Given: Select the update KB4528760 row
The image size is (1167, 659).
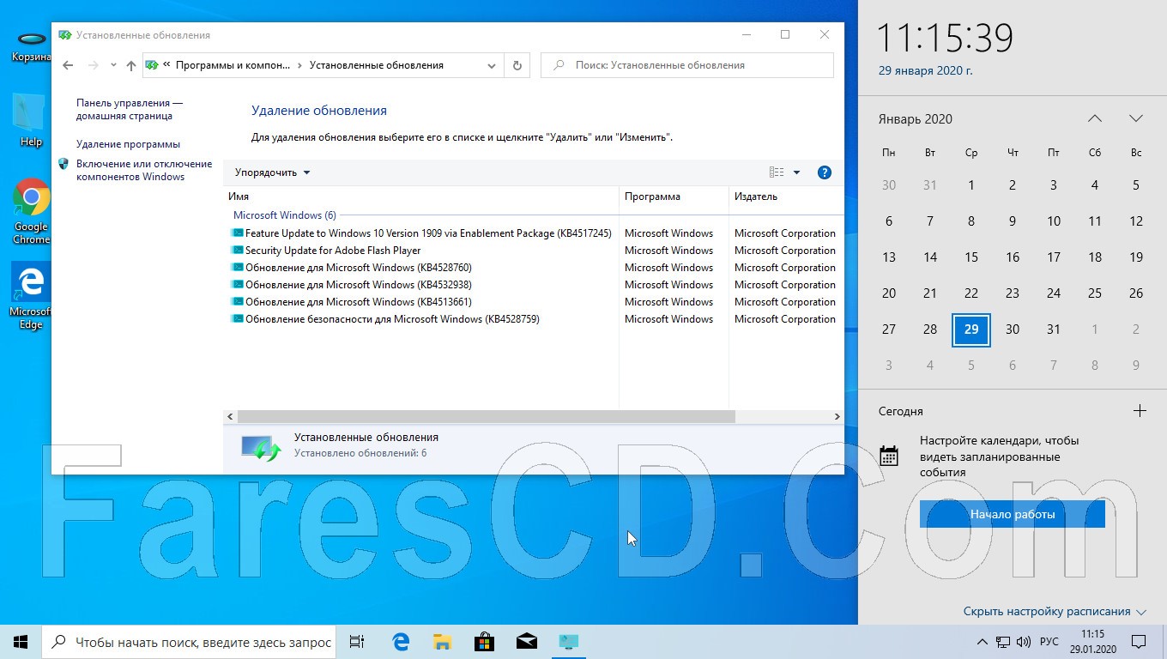Looking at the screenshot, I should (534, 268).
